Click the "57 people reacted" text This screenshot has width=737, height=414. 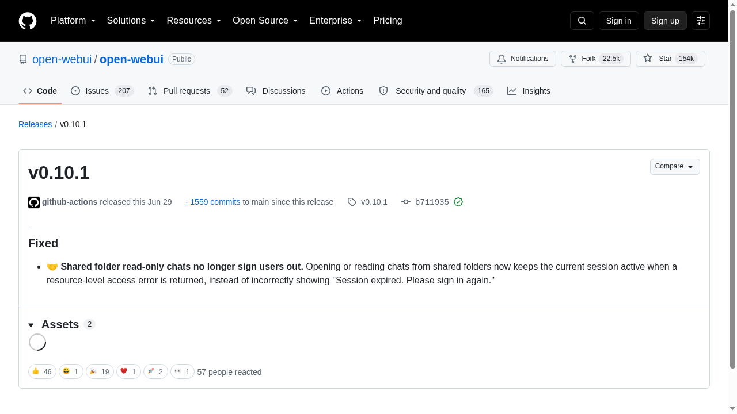point(229,372)
